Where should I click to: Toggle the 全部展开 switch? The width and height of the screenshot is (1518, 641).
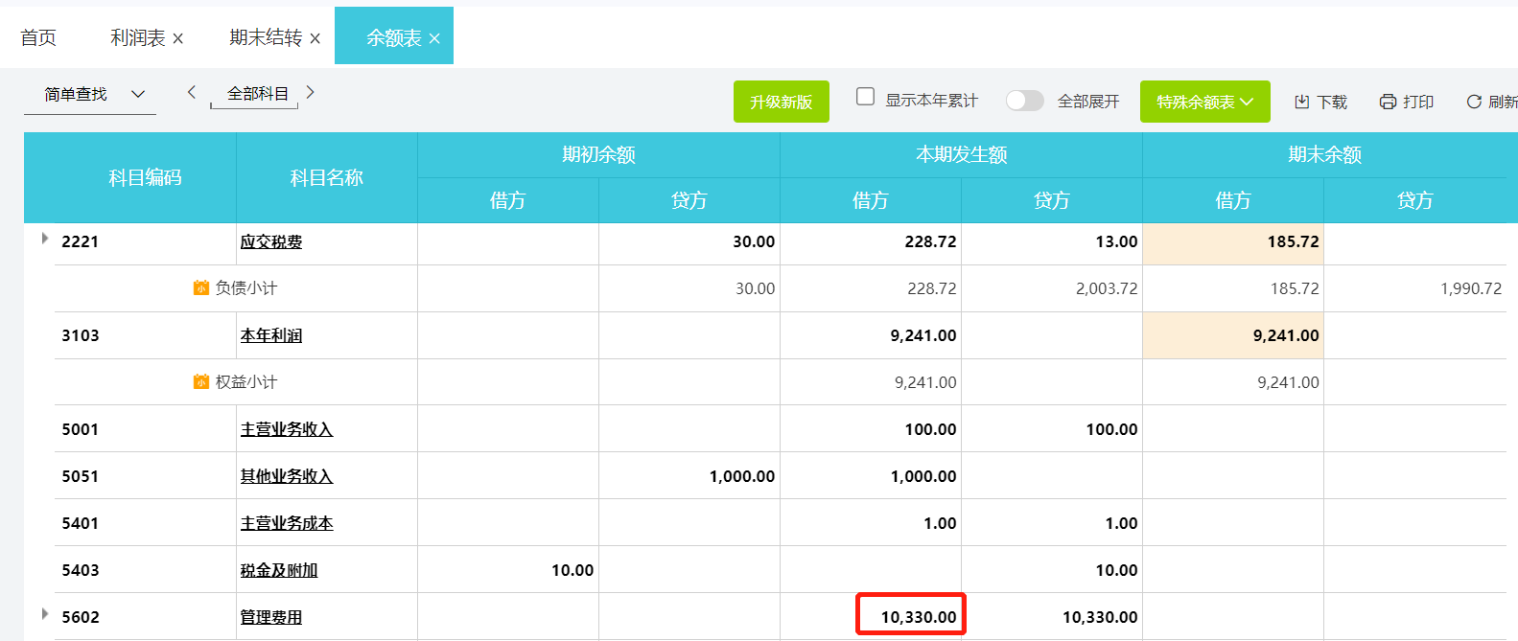point(1024,101)
